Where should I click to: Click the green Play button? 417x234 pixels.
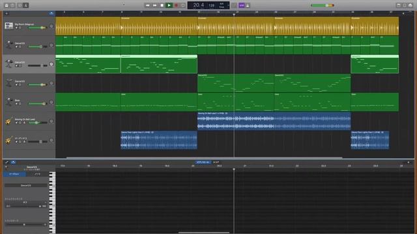click(x=169, y=5)
